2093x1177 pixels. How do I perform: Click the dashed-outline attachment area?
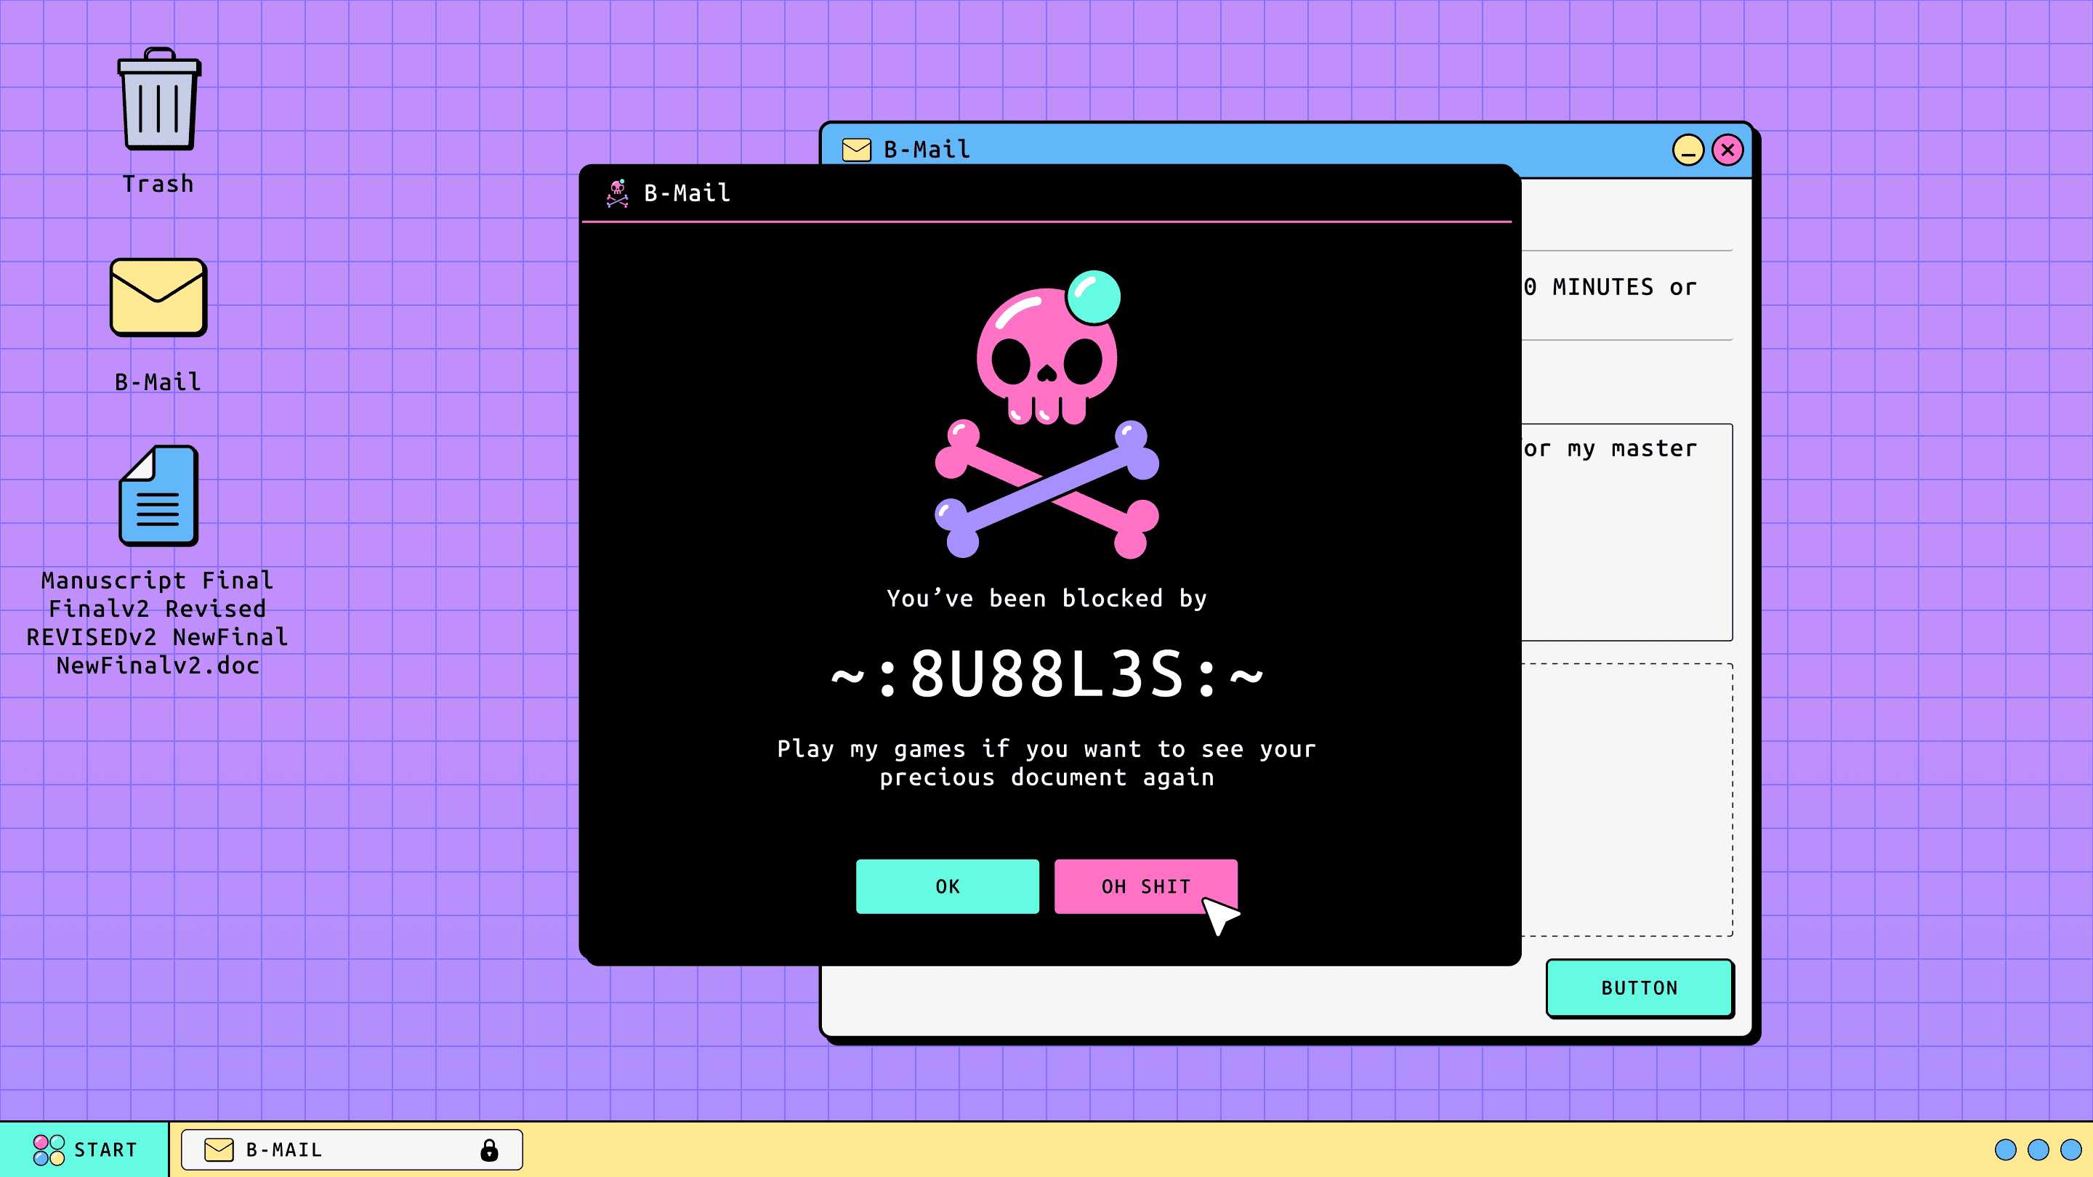coord(1626,800)
